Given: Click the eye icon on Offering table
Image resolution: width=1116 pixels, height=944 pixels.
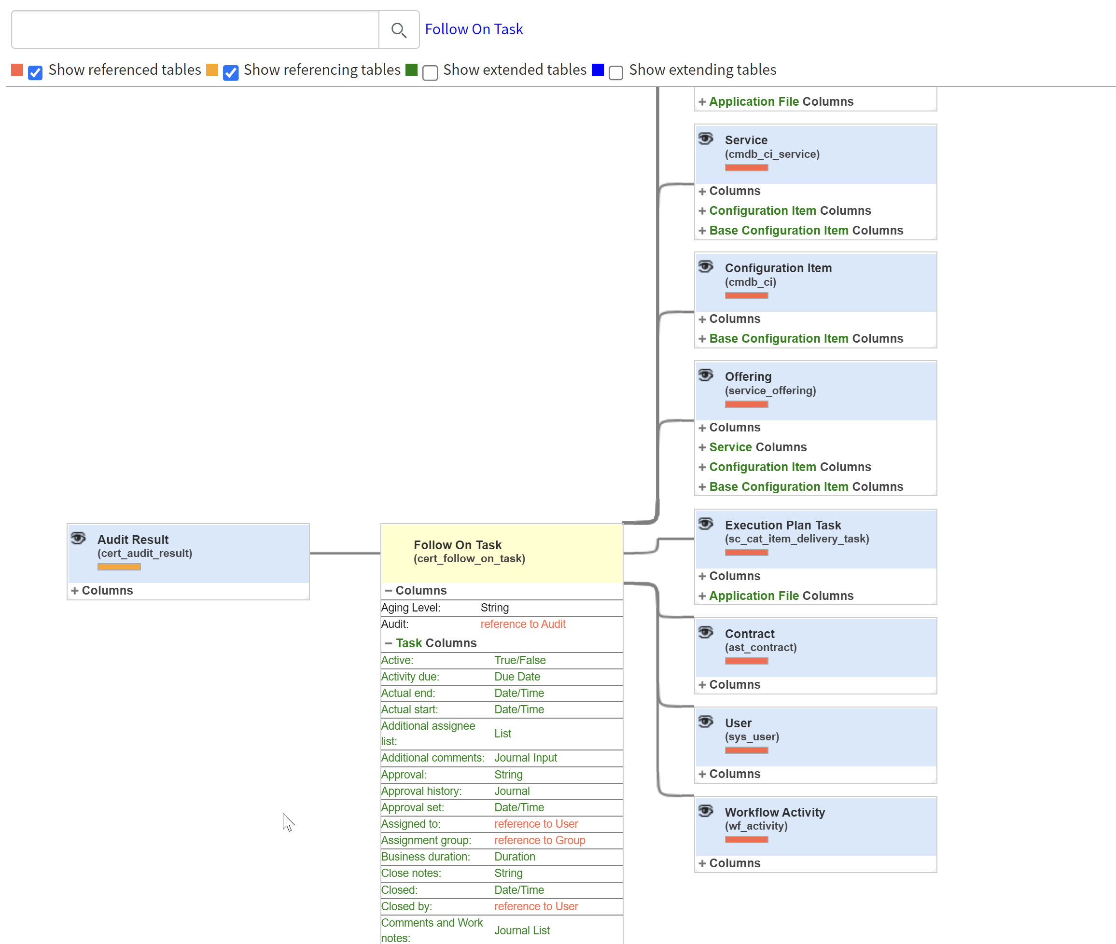Looking at the screenshot, I should click(x=705, y=375).
